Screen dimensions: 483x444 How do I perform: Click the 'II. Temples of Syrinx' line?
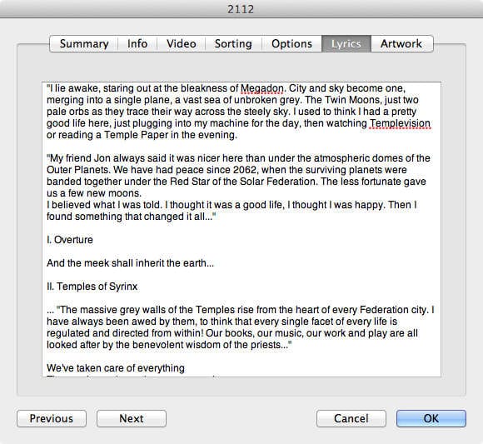[x=92, y=287]
